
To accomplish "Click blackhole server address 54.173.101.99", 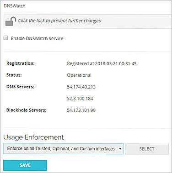I will click(x=81, y=110).
